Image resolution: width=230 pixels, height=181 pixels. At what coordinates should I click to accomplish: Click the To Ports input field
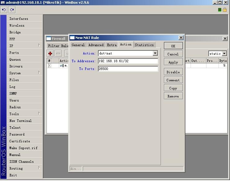pyautogui.click(x=128, y=69)
